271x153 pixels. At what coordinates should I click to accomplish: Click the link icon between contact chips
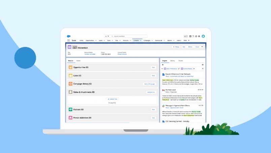click(179, 69)
